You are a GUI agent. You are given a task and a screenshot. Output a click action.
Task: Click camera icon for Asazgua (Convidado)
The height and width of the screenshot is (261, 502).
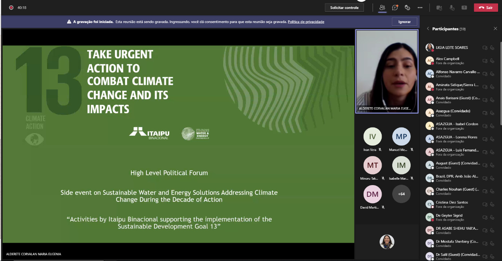485,113
